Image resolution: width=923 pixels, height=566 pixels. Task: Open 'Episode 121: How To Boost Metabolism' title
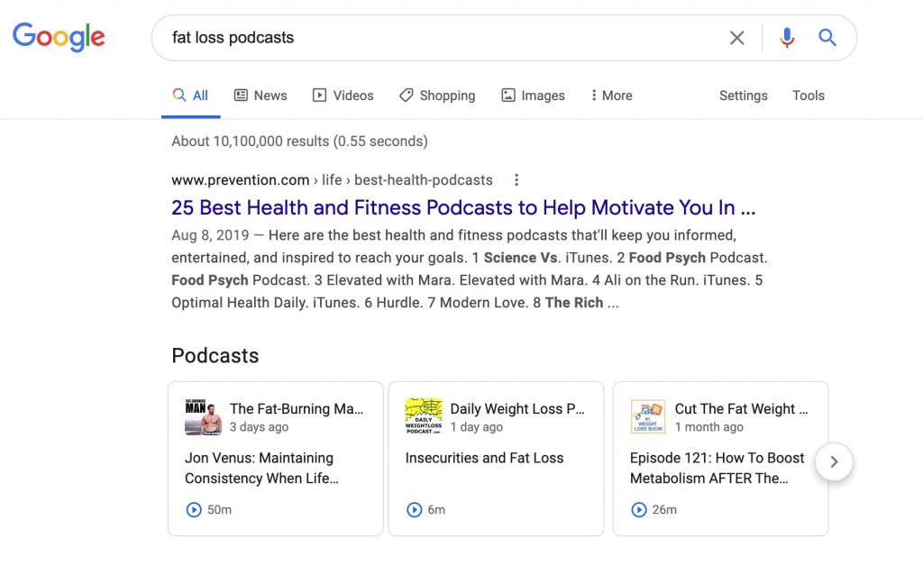717,468
